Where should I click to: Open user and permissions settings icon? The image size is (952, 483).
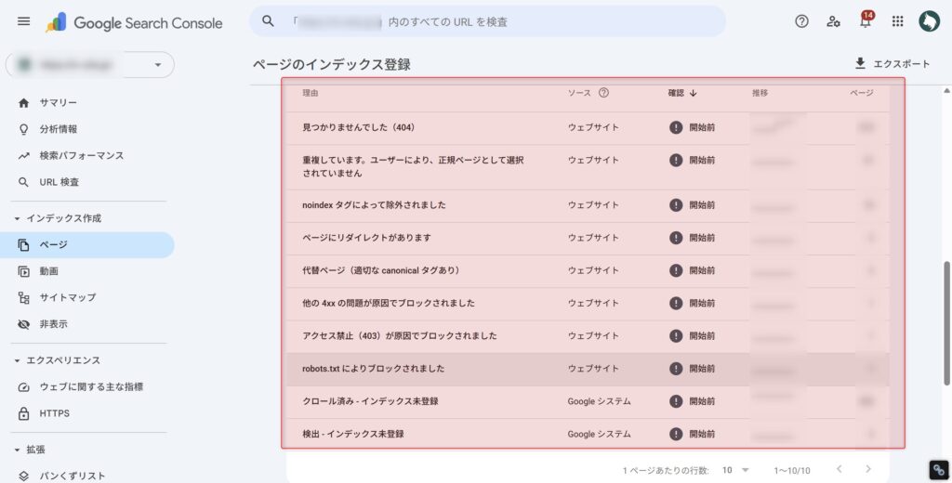(833, 21)
